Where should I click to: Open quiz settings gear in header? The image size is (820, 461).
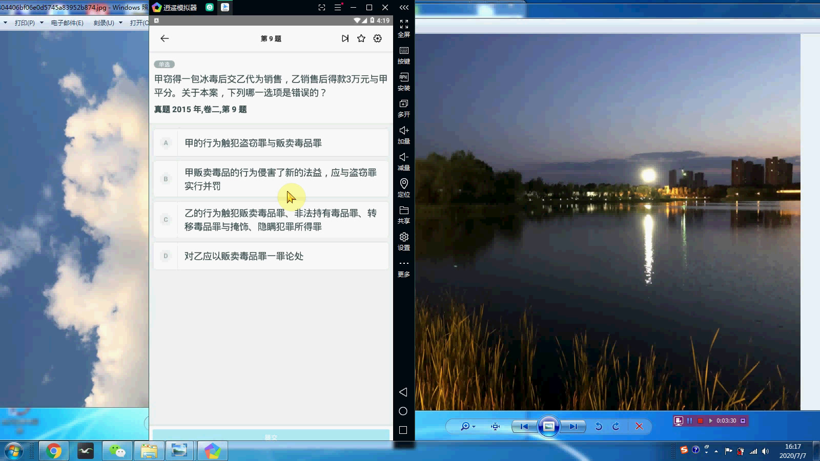(x=378, y=38)
